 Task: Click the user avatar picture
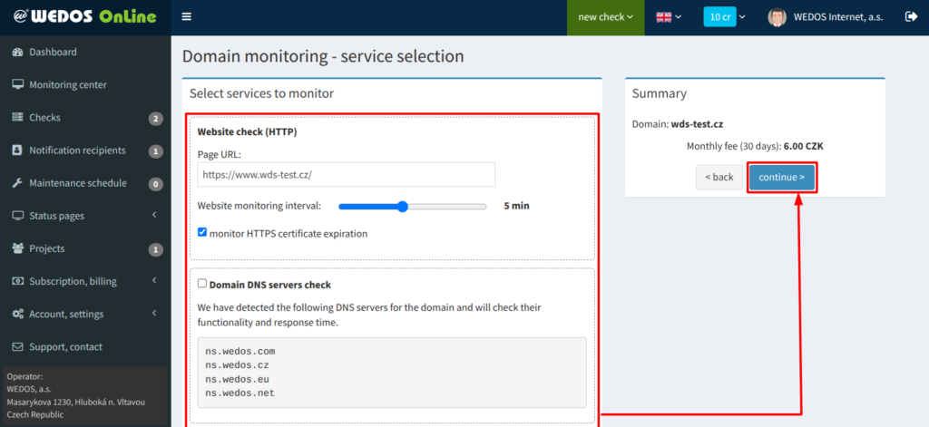coord(777,17)
